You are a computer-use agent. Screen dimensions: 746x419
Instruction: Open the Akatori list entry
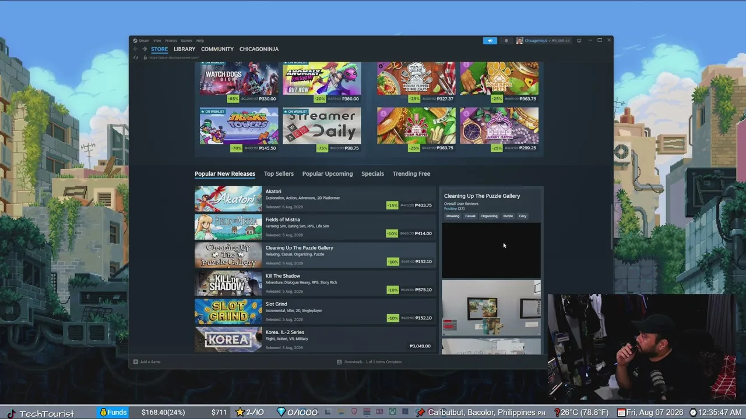315,199
